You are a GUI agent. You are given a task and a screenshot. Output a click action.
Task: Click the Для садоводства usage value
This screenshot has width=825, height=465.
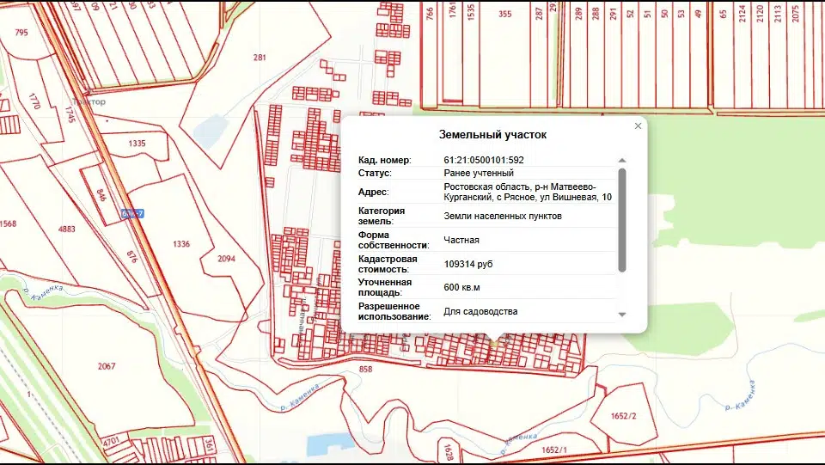click(x=480, y=311)
